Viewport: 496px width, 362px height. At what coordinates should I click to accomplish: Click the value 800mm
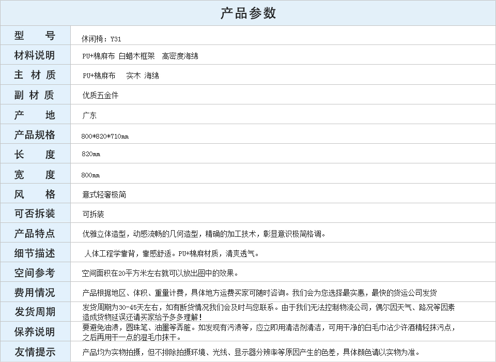(90, 175)
